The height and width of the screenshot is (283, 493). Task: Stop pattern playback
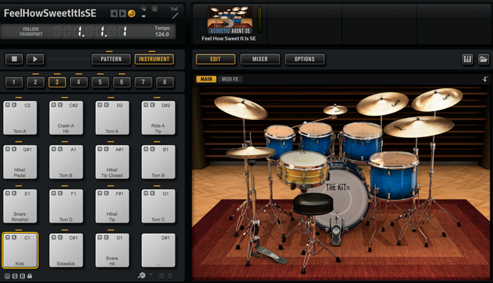coord(14,59)
